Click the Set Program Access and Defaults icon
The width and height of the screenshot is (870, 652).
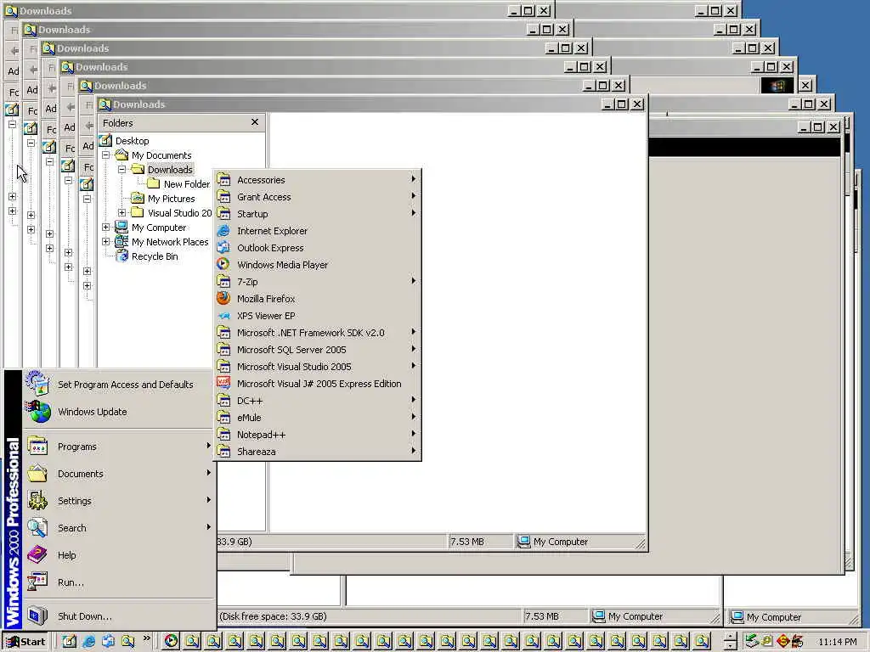pyautogui.click(x=37, y=384)
